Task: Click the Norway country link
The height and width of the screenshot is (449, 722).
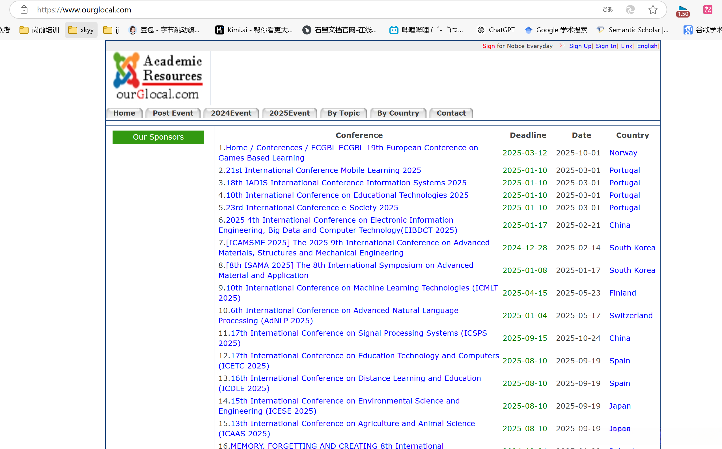Action: 623,153
